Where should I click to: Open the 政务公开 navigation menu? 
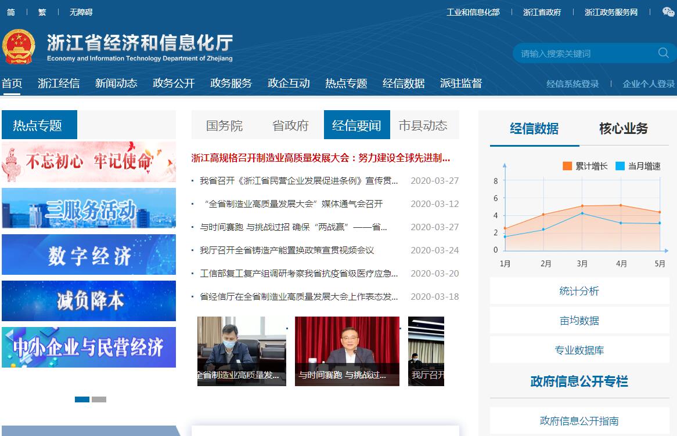pos(174,83)
